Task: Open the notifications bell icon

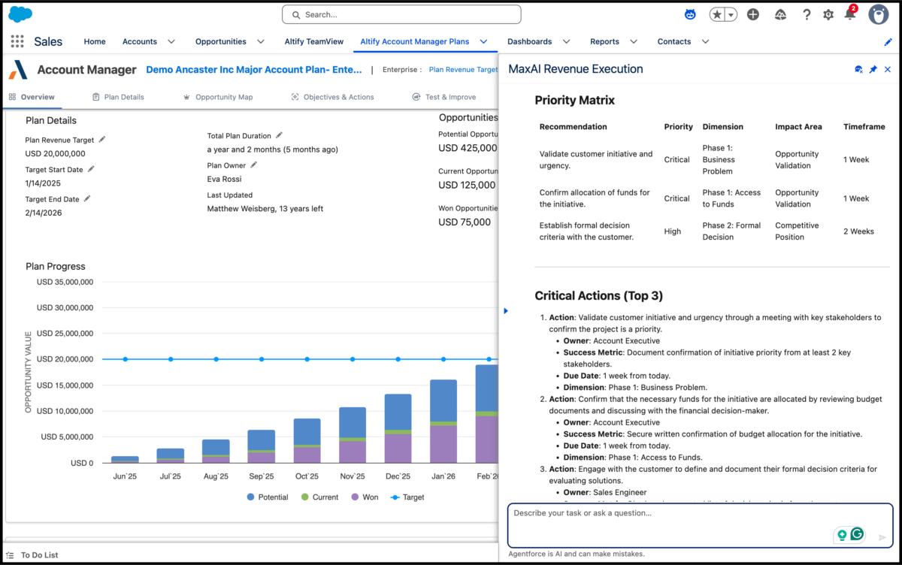Action: (x=850, y=14)
